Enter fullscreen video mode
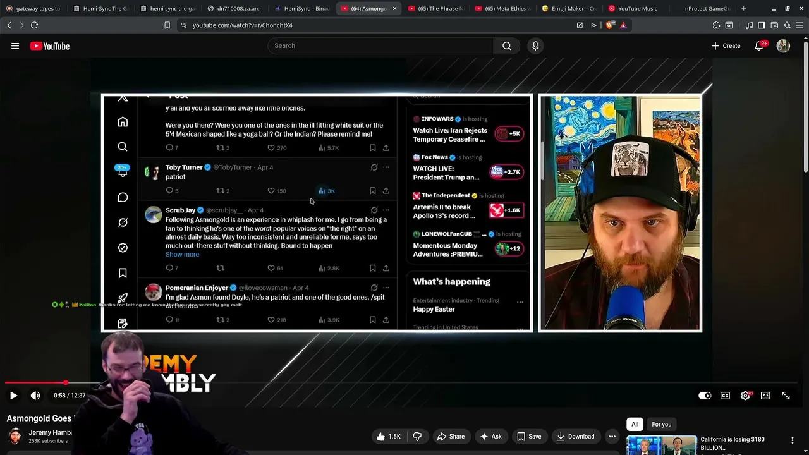The image size is (809, 455). click(786, 396)
